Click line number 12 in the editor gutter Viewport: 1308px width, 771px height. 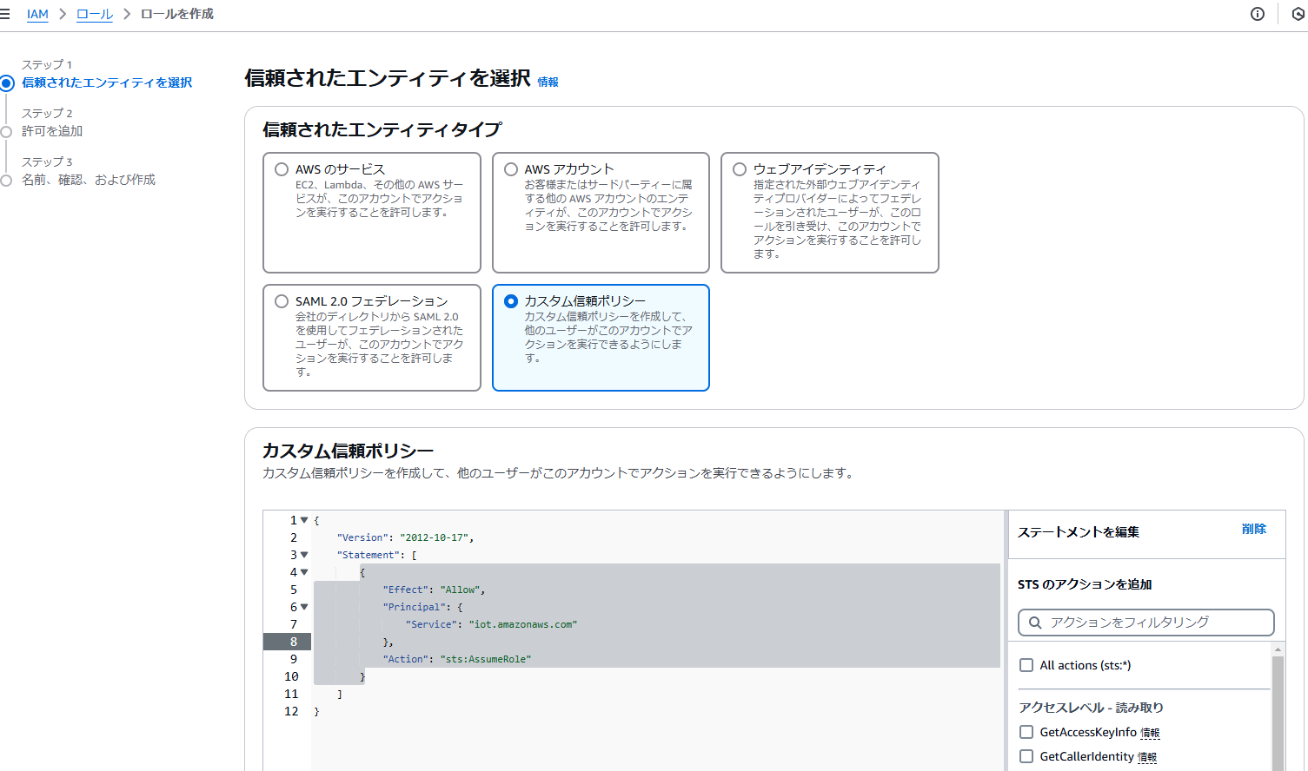291,711
